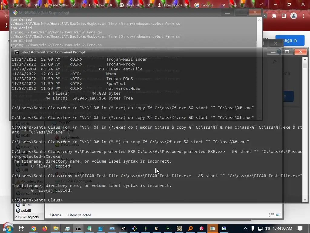310x233 pixels.
Task: Open Chrome profile avatar
Action: coord(294,16)
